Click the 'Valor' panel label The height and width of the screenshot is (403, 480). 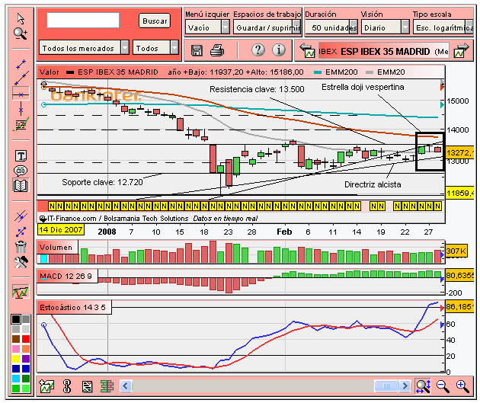(50, 72)
